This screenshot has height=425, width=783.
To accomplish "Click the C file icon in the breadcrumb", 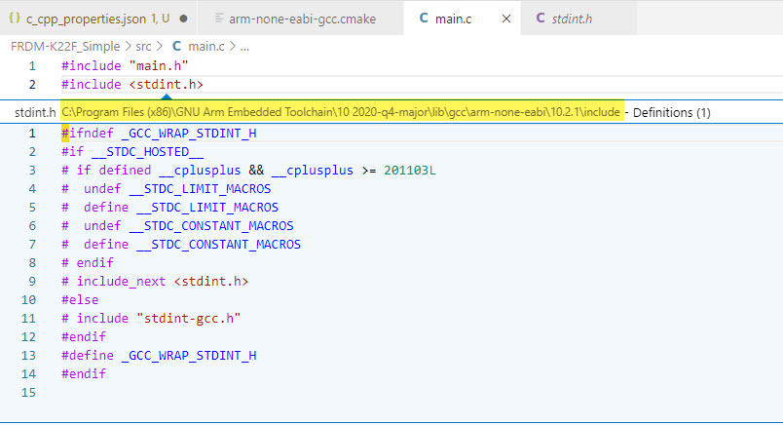I will (x=176, y=46).
